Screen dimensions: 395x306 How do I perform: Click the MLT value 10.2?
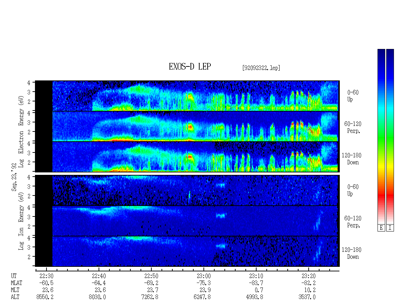(310, 290)
